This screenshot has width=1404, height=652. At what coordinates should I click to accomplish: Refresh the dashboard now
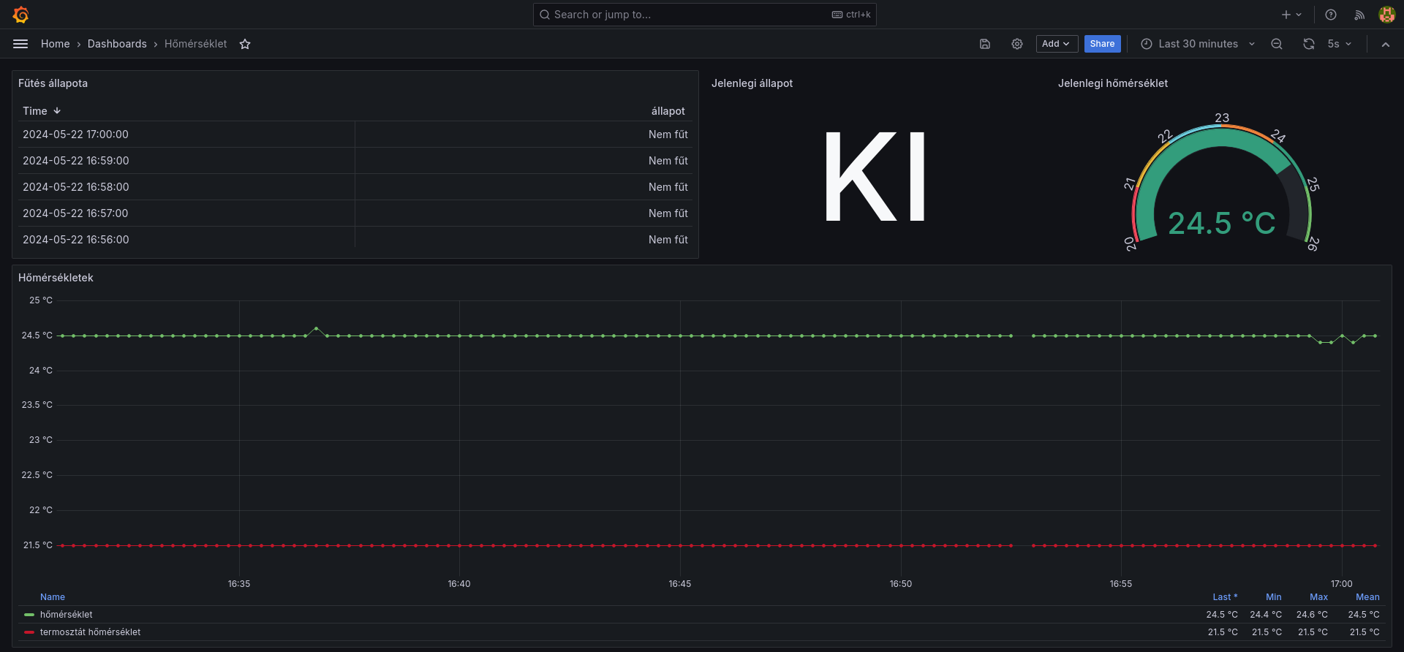click(1309, 44)
